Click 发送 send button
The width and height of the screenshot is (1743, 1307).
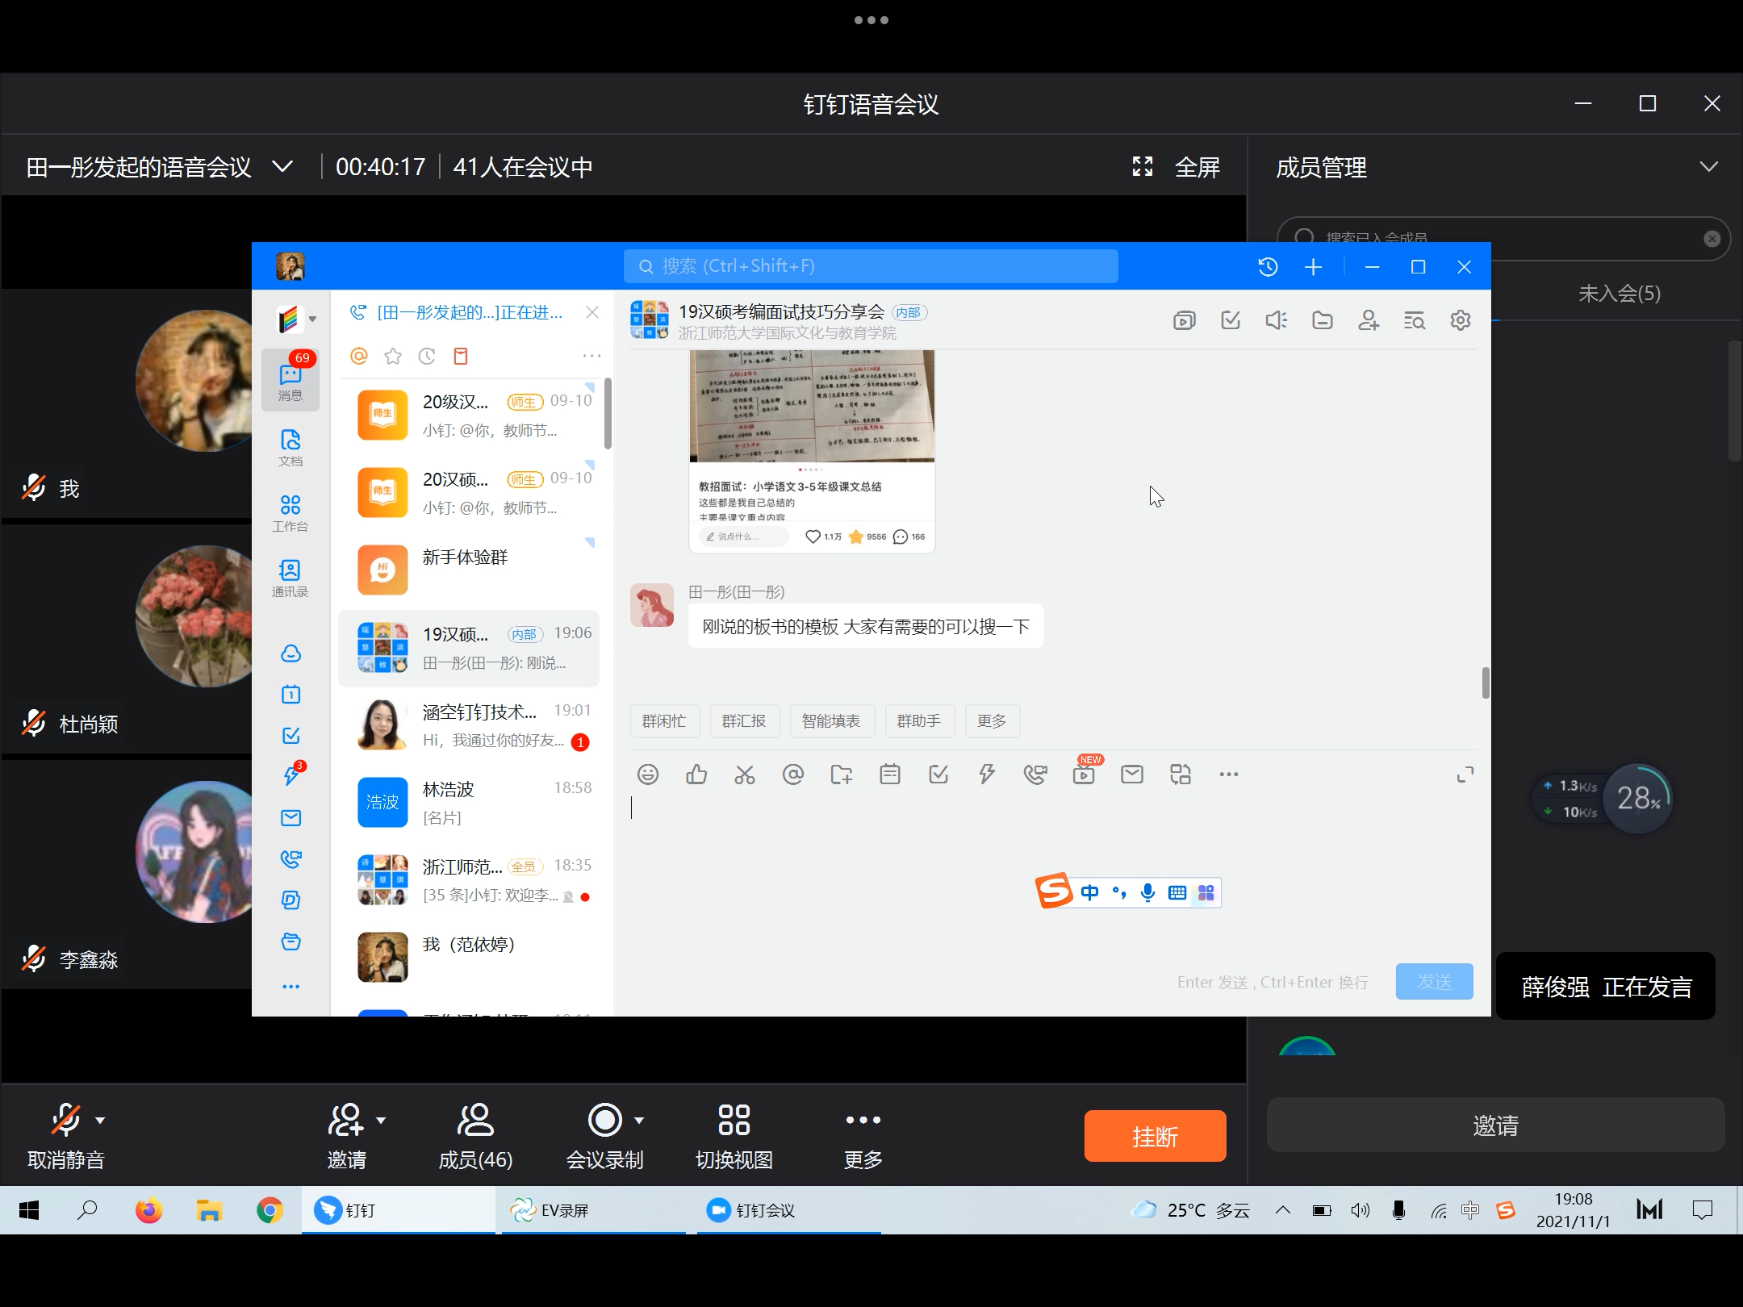click(1434, 981)
